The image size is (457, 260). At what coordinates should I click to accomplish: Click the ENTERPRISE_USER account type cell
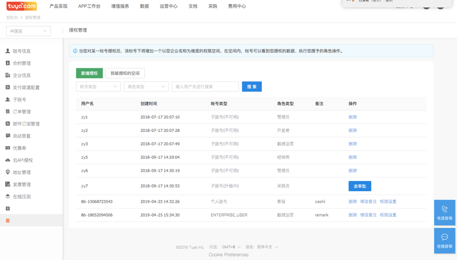tap(229, 215)
